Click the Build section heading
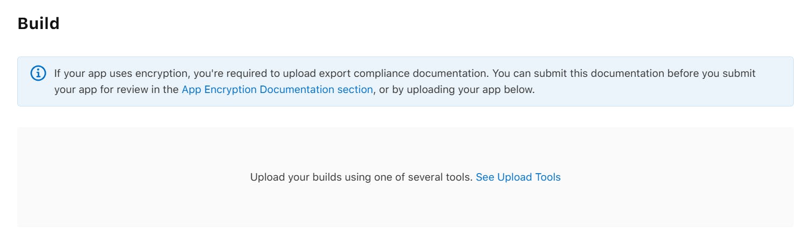 (x=38, y=24)
